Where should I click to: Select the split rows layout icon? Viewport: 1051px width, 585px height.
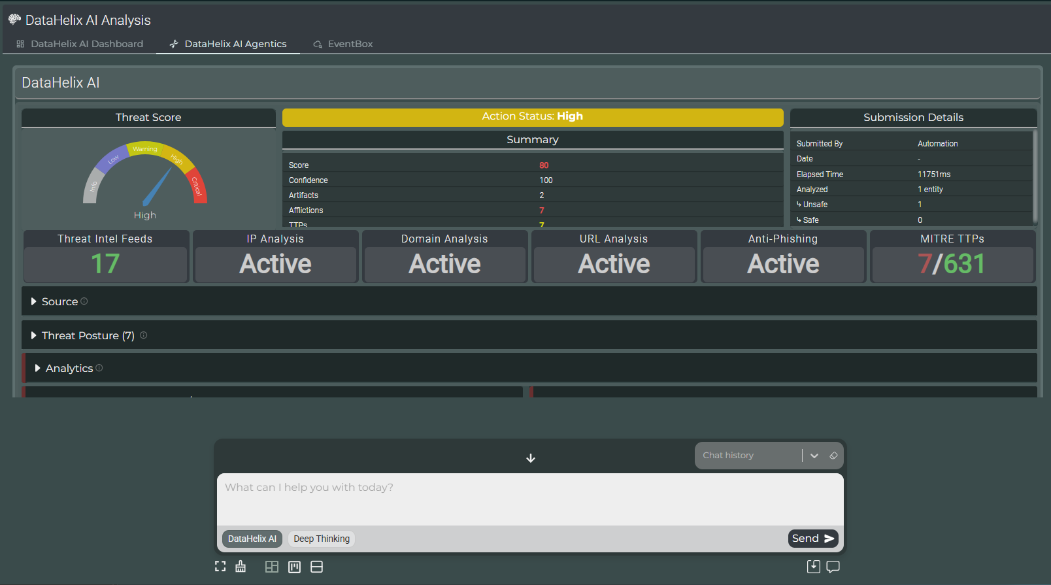point(317,567)
